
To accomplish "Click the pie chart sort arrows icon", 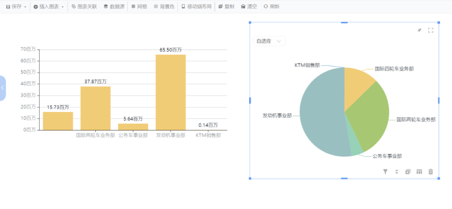I will 397,172.
